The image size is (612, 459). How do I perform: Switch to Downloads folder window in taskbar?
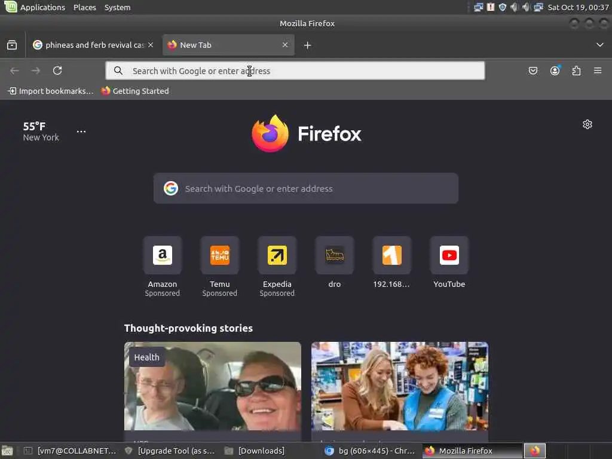click(x=255, y=451)
